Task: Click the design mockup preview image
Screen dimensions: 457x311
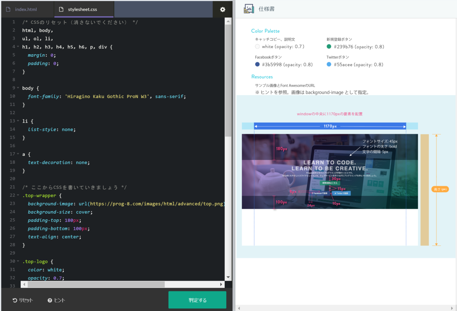Action: [x=330, y=171]
